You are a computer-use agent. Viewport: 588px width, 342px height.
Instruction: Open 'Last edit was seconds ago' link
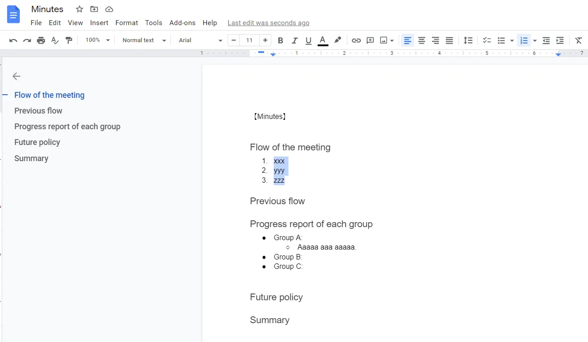point(268,23)
